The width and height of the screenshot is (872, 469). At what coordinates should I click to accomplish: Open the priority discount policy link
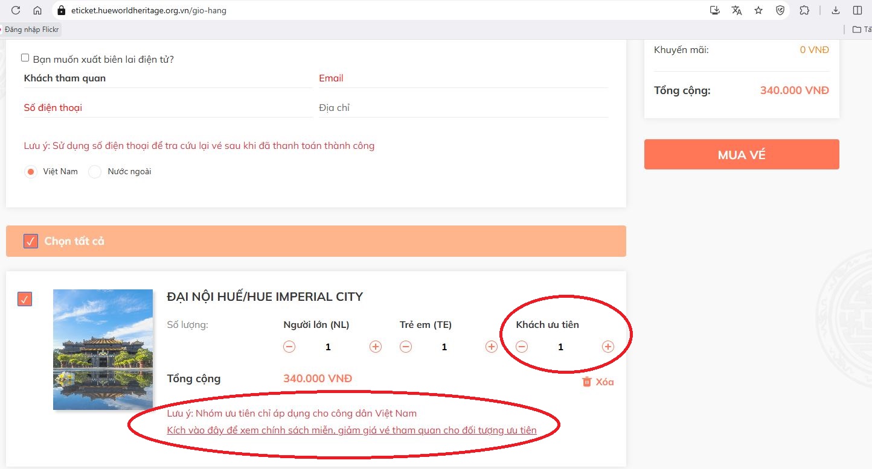(351, 430)
